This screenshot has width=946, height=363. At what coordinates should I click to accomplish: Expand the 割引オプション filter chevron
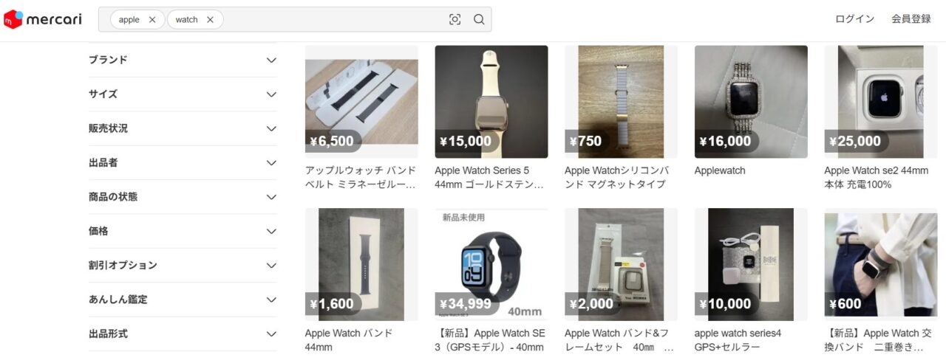(x=271, y=266)
